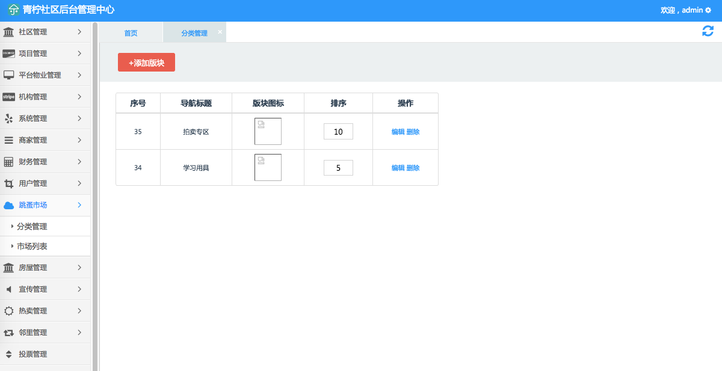722x371 pixels.
Task: Click the serial number 35 cell
Action: (x=138, y=132)
